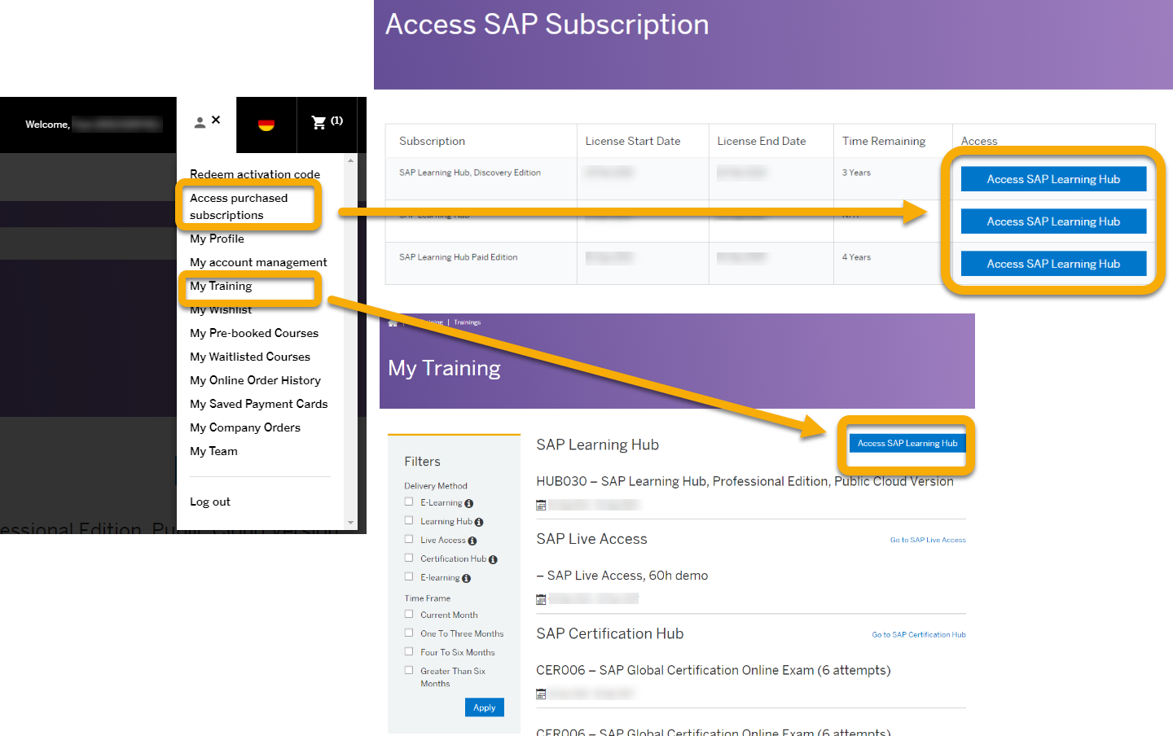Viewport: 1173px width, 736px height.
Task: Click License Start Date column header
Action: tap(633, 141)
